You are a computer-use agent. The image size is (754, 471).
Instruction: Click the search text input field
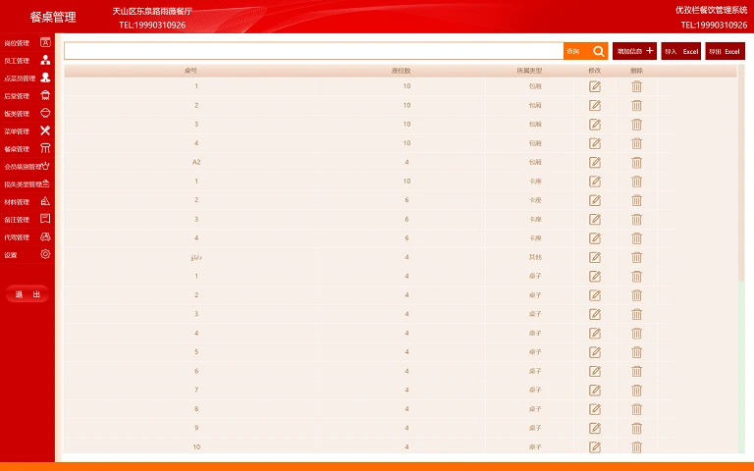314,51
